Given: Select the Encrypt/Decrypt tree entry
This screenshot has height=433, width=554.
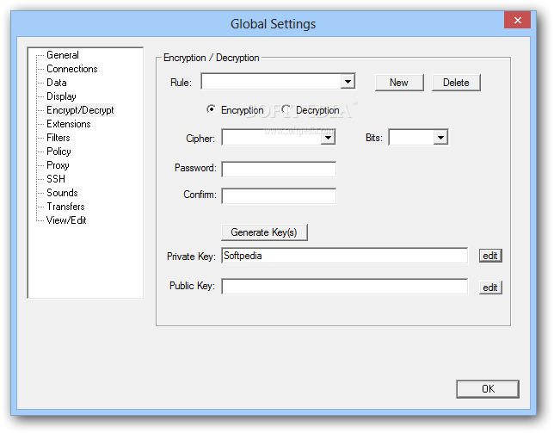Looking at the screenshot, I should pyautogui.click(x=80, y=110).
